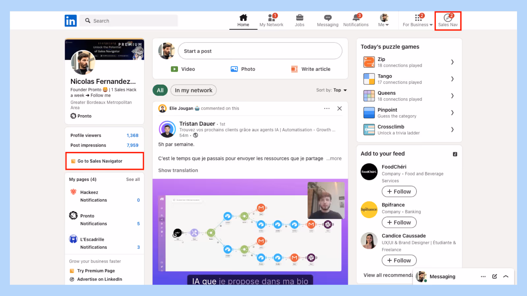The width and height of the screenshot is (527, 296).
Task: Expand the Me profile dropdown
Action: [383, 20]
